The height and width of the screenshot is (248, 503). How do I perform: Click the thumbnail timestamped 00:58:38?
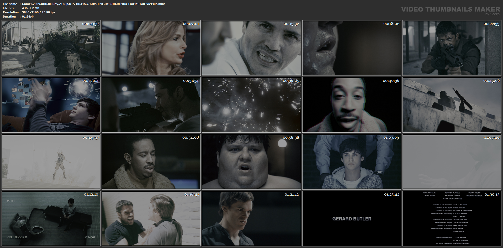click(x=251, y=162)
